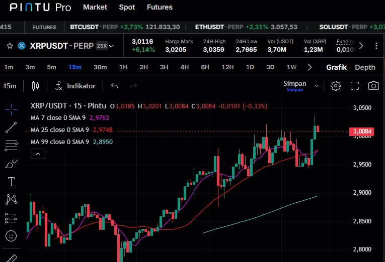The width and height of the screenshot is (385, 262).
Task: Open the Indikator panel
Action: (75, 86)
